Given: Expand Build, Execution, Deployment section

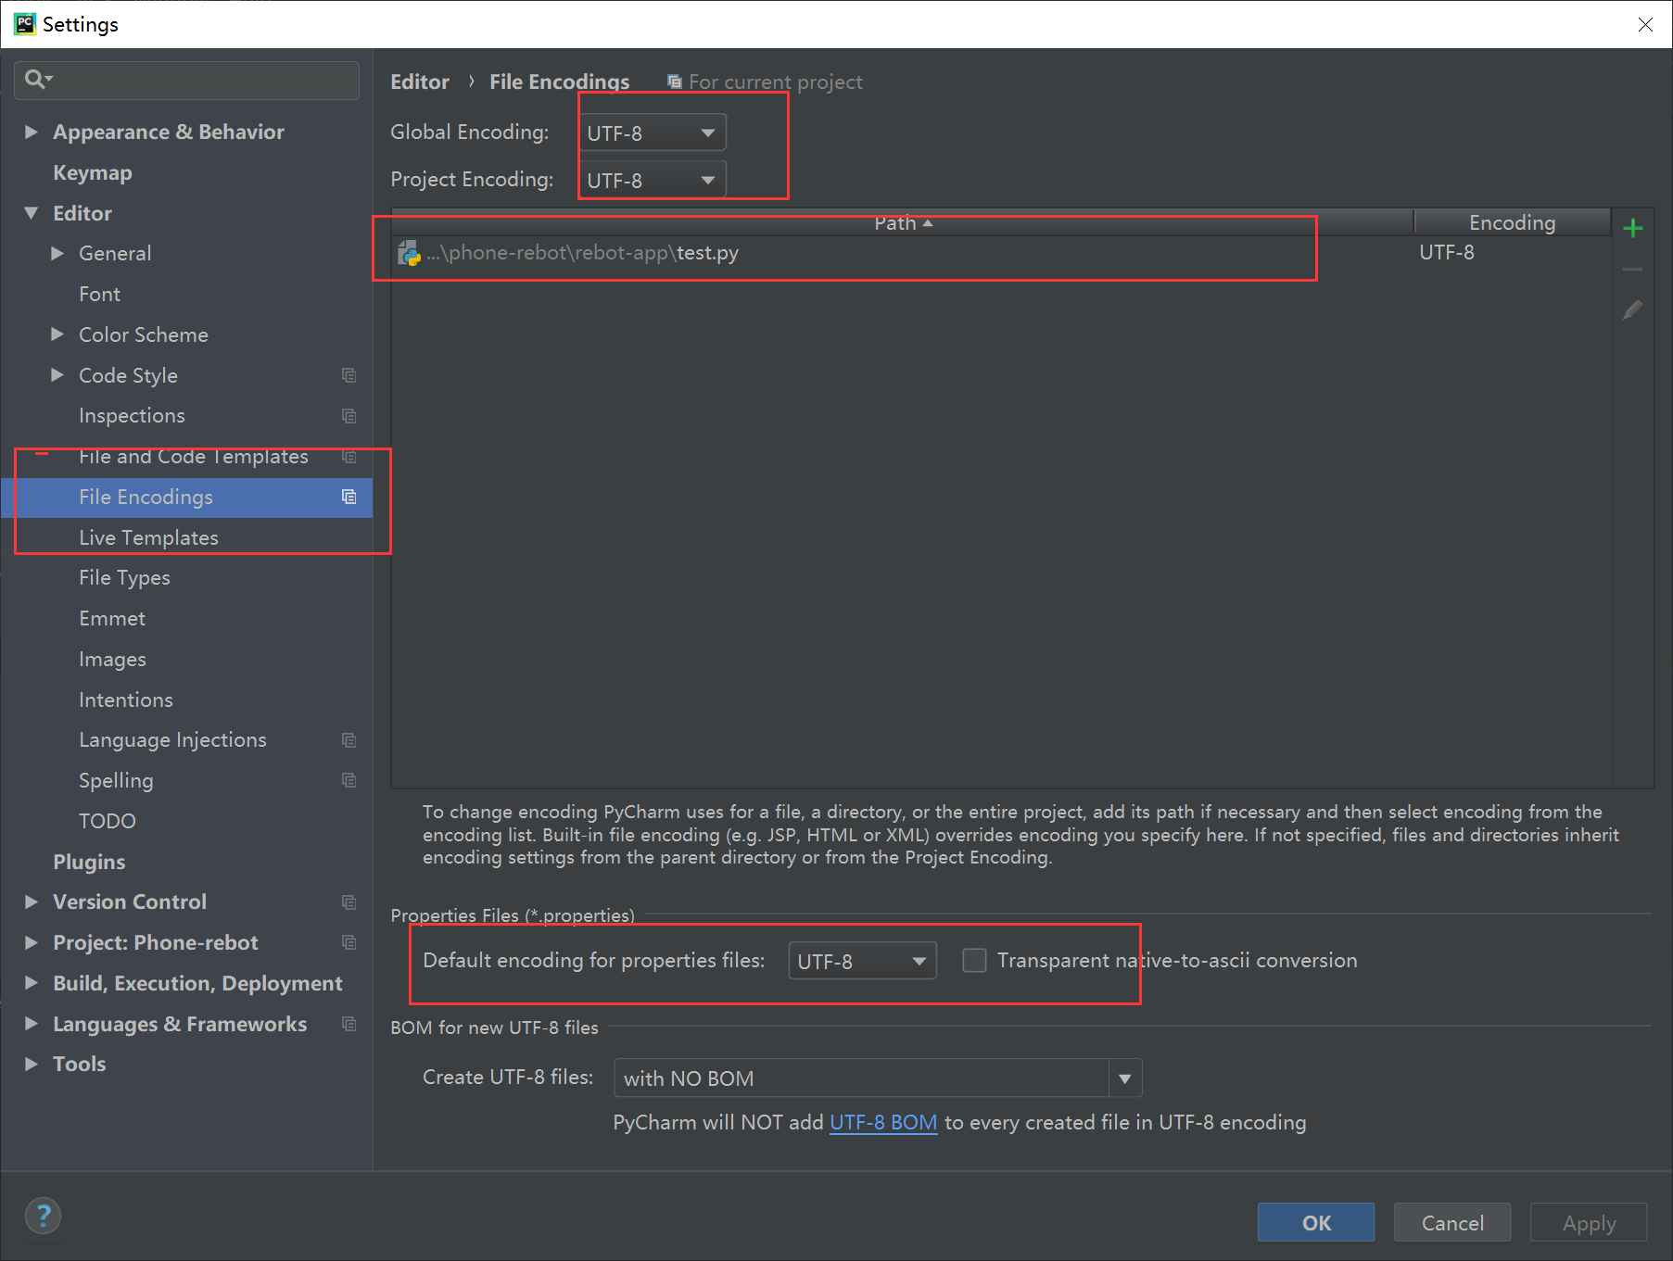Looking at the screenshot, I should (x=32, y=983).
